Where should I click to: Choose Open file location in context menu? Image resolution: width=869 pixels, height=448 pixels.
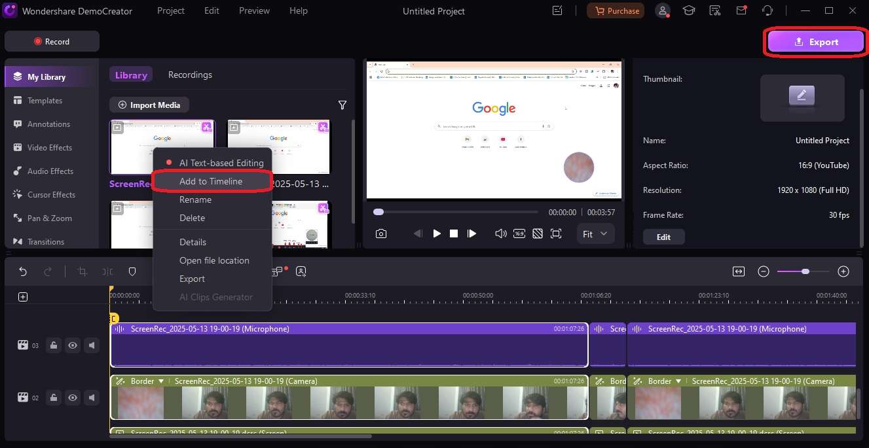pyautogui.click(x=212, y=260)
